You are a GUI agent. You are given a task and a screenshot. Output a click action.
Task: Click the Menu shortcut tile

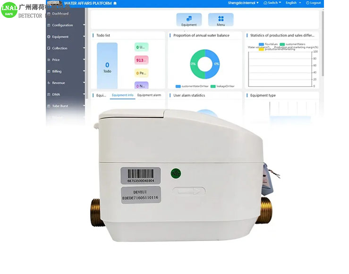221,20
